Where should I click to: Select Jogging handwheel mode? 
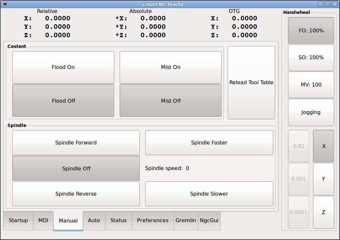[x=311, y=112]
